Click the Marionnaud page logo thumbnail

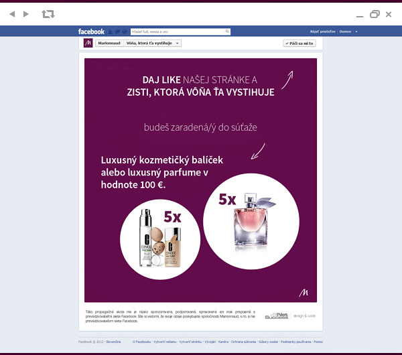(x=88, y=43)
